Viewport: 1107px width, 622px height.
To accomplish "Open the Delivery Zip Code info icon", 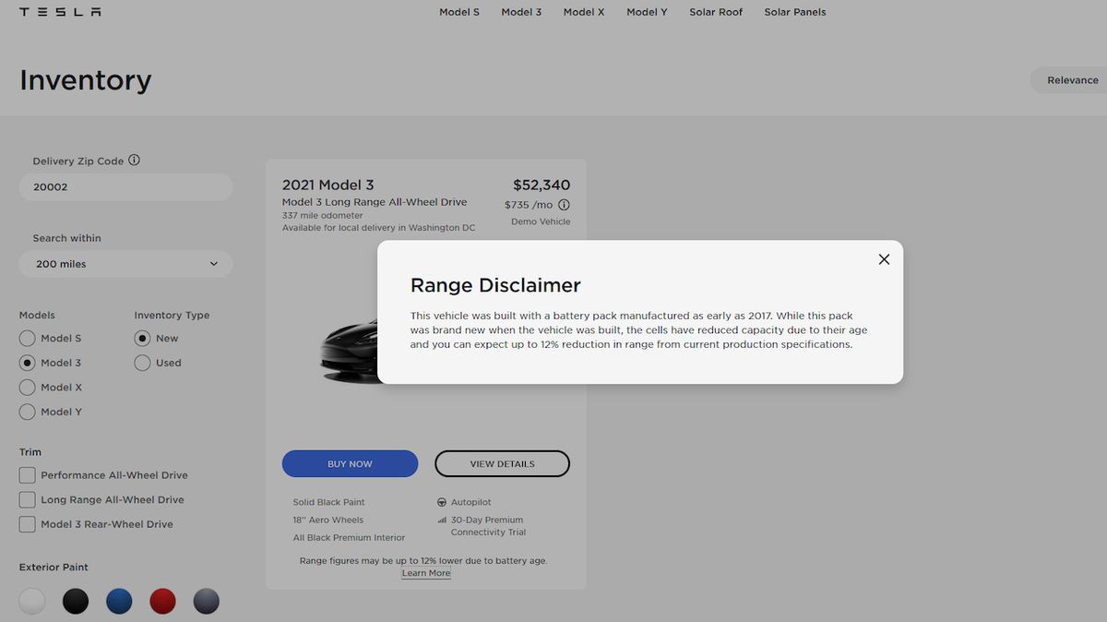I will click(x=134, y=160).
